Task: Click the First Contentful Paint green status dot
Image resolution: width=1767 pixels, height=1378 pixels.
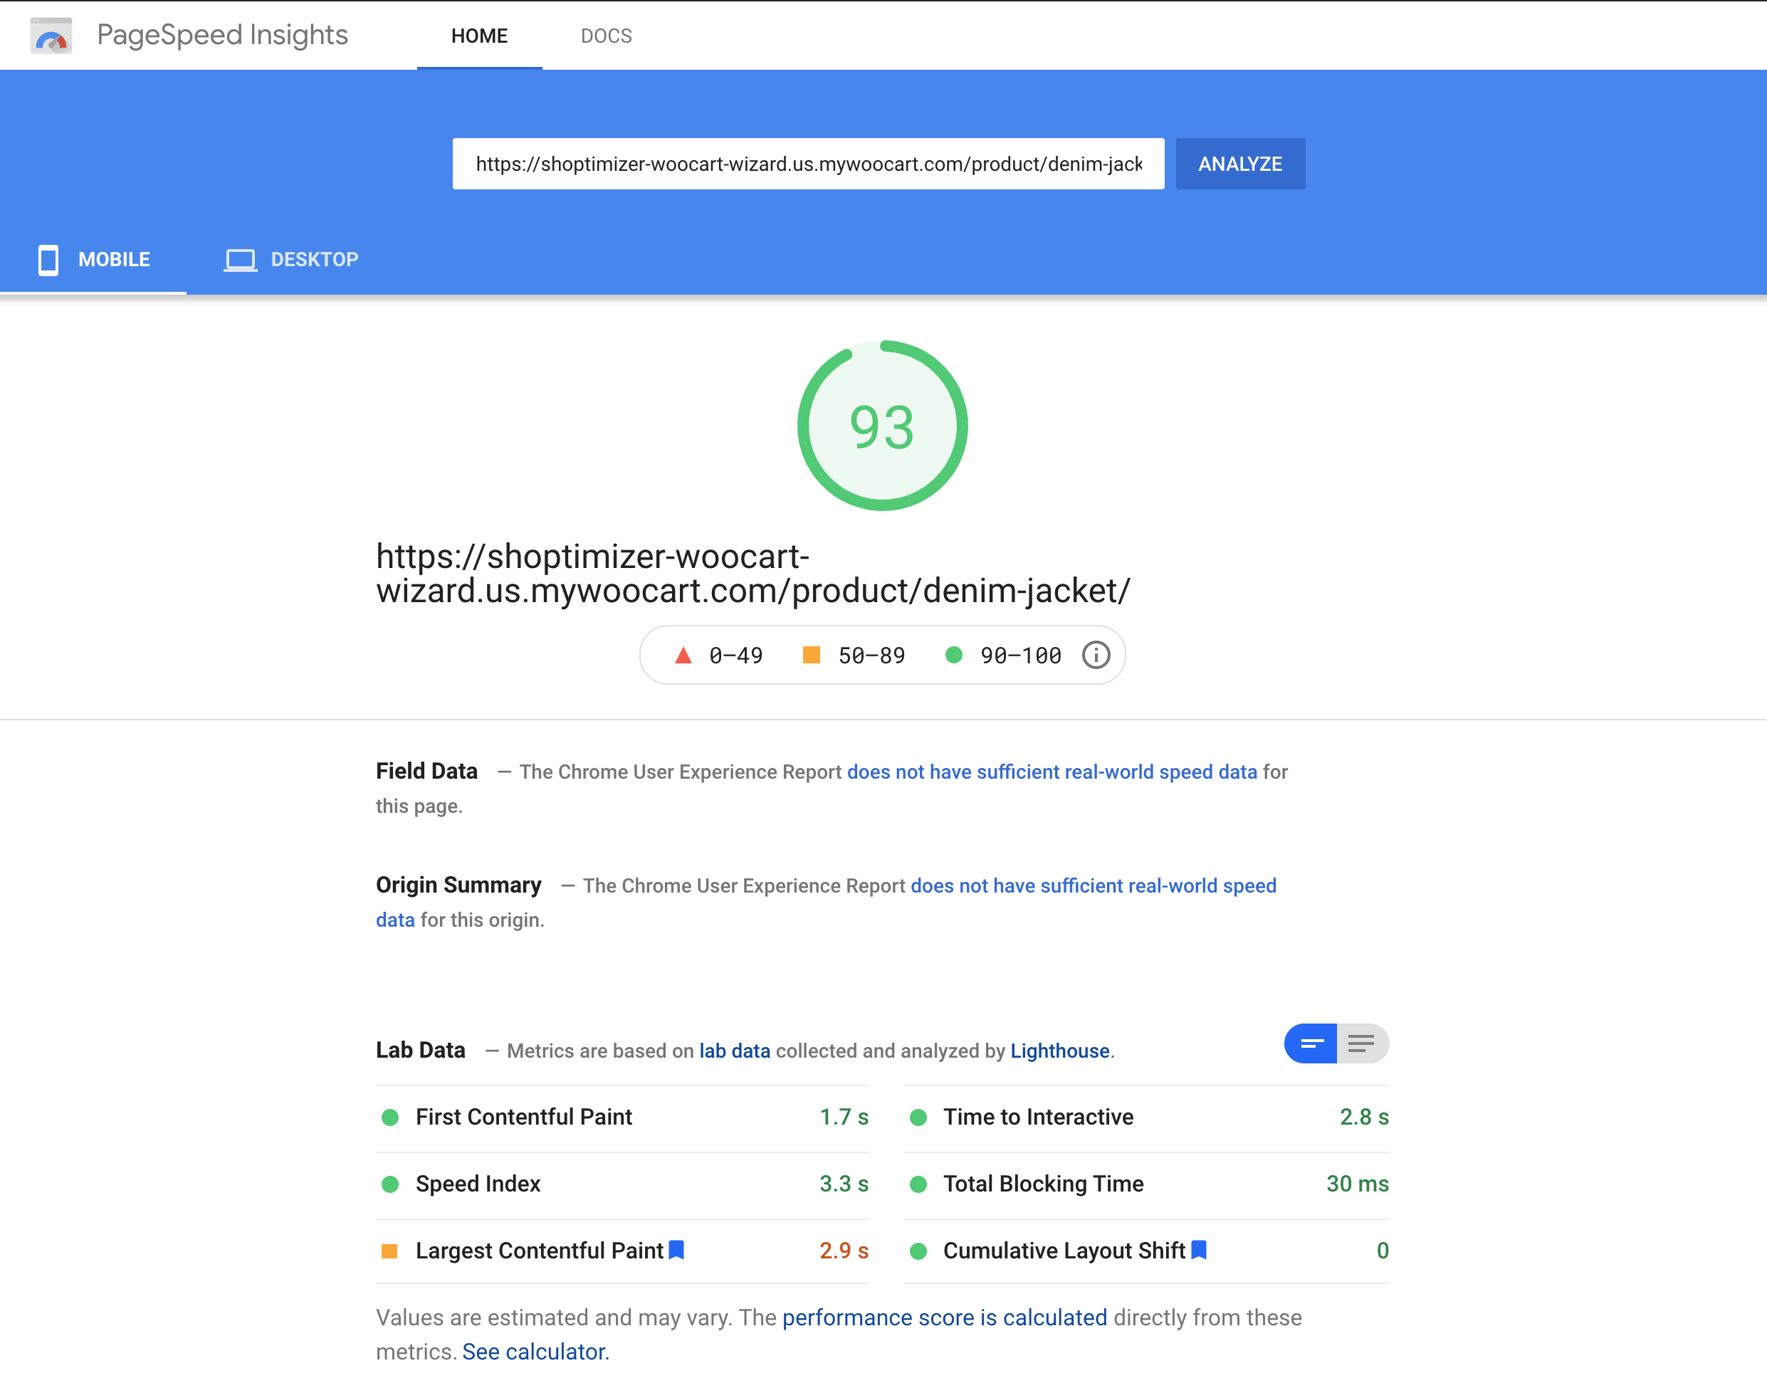Action: coord(390,1117)
